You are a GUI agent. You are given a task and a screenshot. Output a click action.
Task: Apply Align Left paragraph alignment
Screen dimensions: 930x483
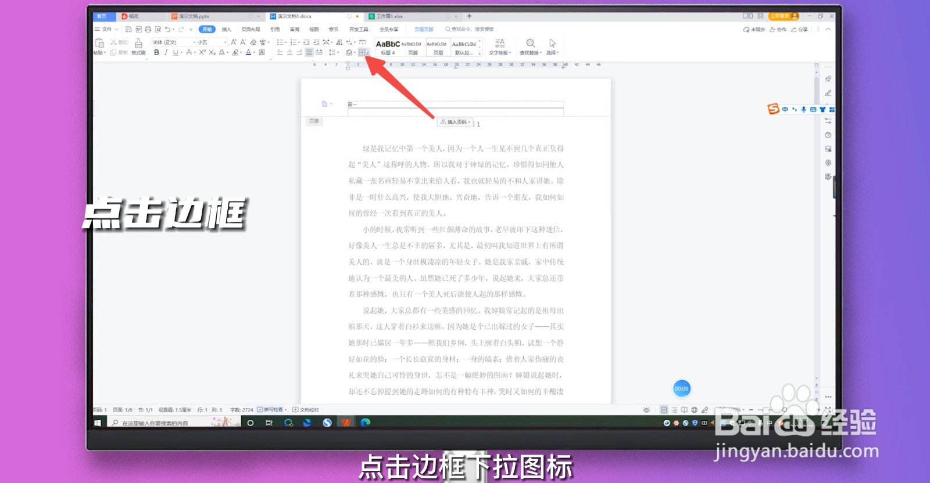(x=280, y=52)
